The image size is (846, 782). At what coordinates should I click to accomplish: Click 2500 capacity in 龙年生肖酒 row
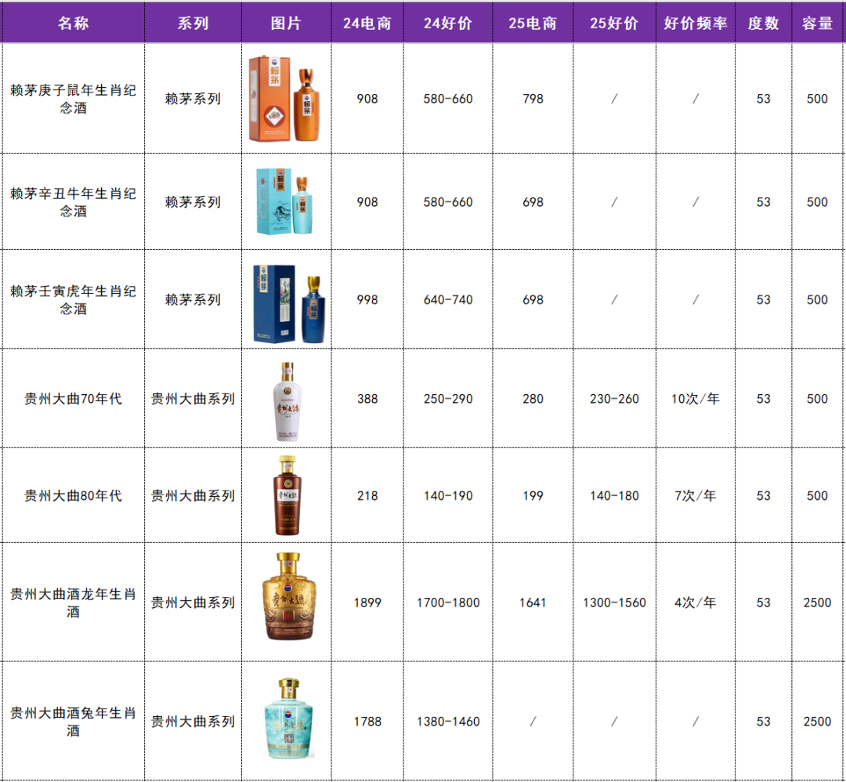(817, 603)
